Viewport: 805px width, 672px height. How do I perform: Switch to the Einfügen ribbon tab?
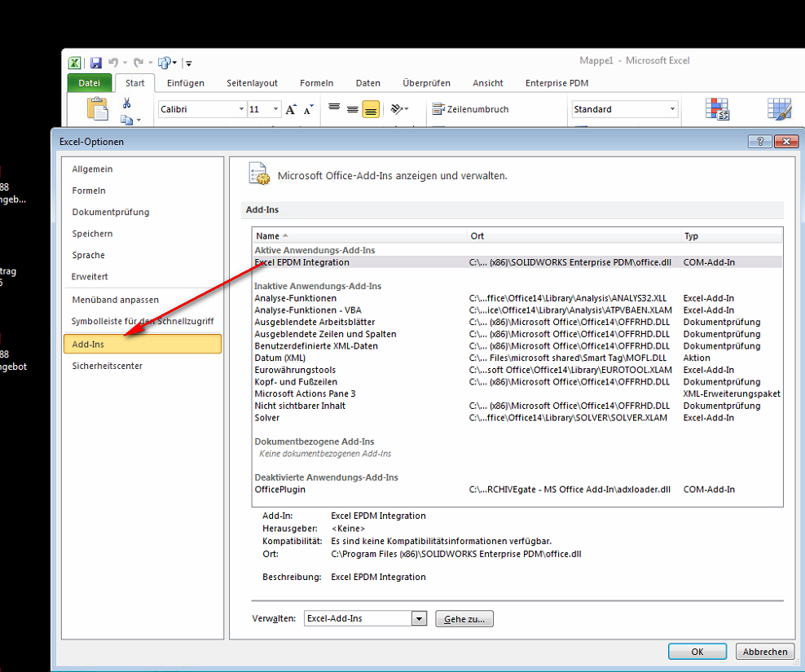pyautogui.click(x=185, y=83)
